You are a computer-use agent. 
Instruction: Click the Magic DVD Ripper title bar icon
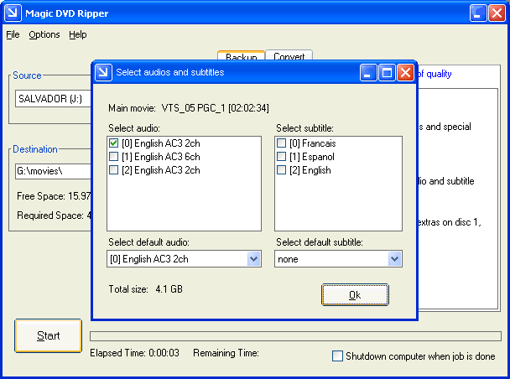tap(13, 13)
